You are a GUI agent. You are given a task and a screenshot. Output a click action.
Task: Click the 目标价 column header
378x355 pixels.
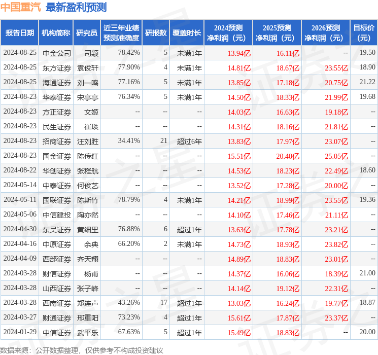364,33
